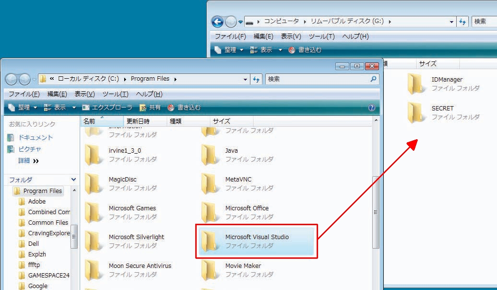Click ローカル ディスク (C:) in address bar

tap(88, 79)
